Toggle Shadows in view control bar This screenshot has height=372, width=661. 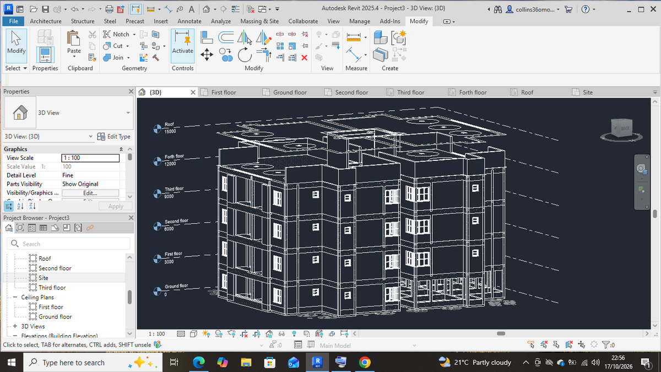coord(219,333)
